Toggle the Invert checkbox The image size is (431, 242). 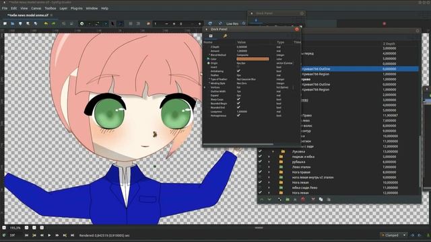238,67
